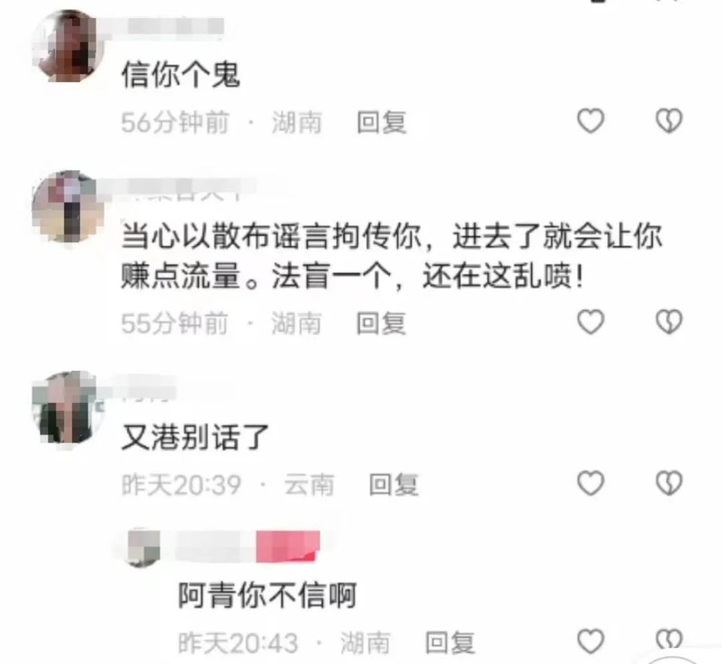The image size is (722, 664).
Task: Like the reply "阿青你不信啊"
Action: click(x=591, y=641)
